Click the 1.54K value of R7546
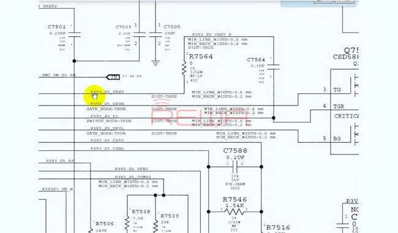Image resolution: width=398 pixels, height=233 pixels. (235, 205)
